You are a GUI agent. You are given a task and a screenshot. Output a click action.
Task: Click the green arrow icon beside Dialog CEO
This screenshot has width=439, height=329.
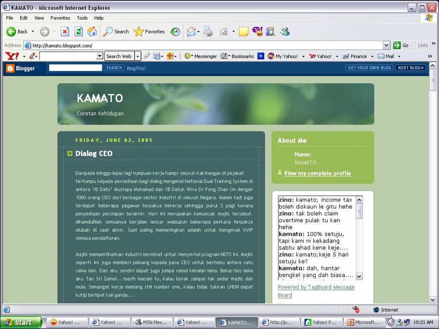point(70,153)
